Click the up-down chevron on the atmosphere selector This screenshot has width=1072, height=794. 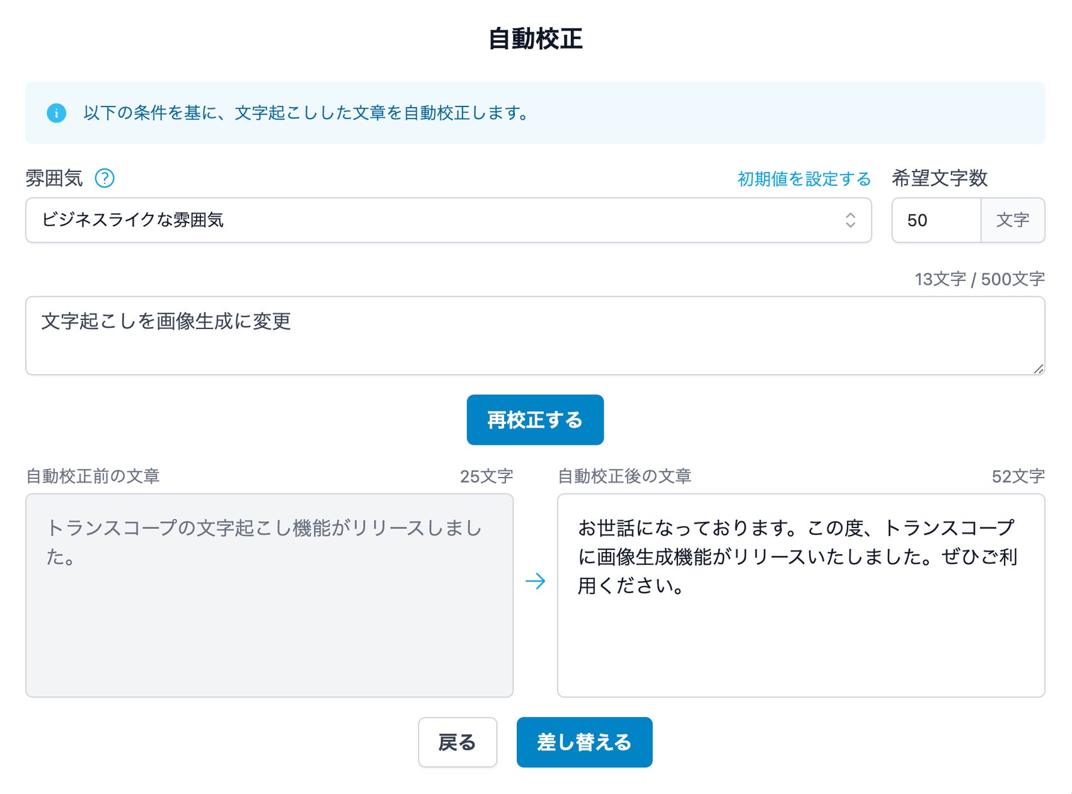point(851,220)
